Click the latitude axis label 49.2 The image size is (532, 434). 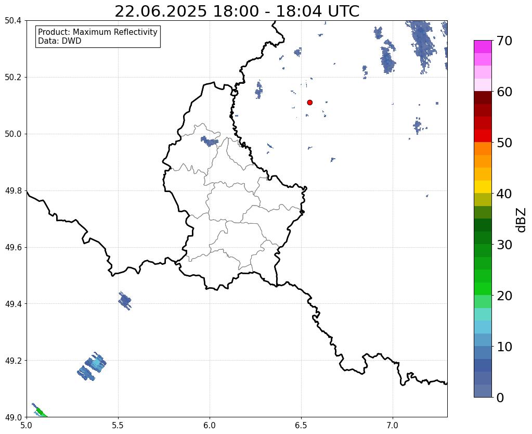(x=13, y=361)
